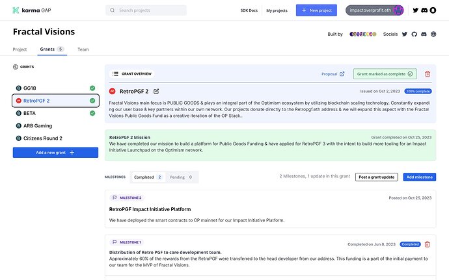The width and height of the screenshot is (449, 280).
Task: Open the Twitter icon in the top header
Action: [416, 10]
